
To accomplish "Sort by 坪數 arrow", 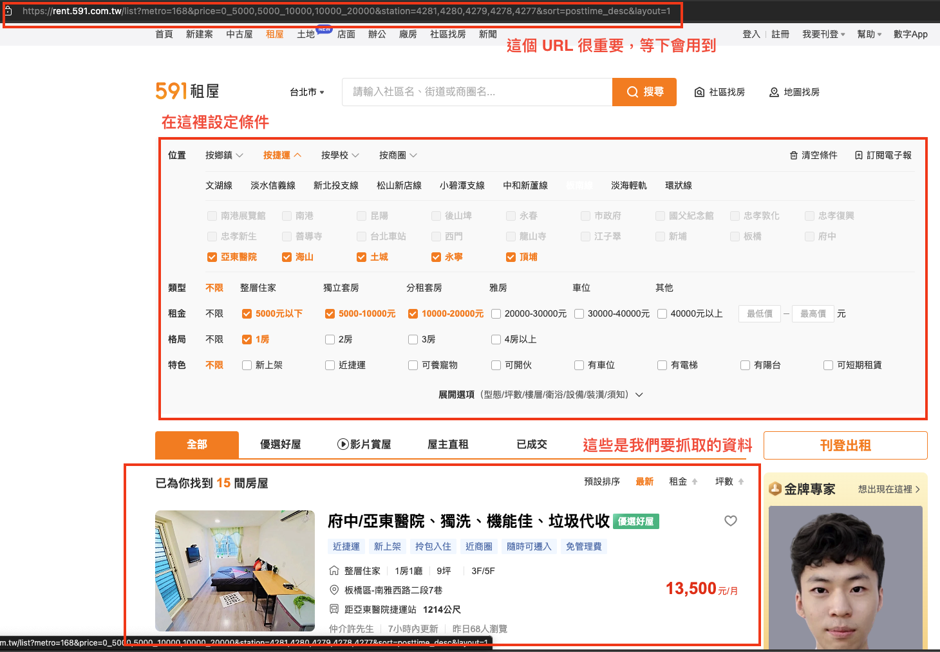I will 741,481.
